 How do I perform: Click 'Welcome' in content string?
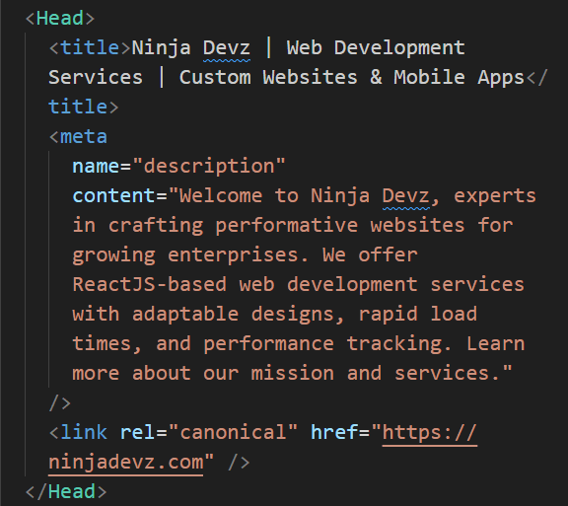pos(221,195)
